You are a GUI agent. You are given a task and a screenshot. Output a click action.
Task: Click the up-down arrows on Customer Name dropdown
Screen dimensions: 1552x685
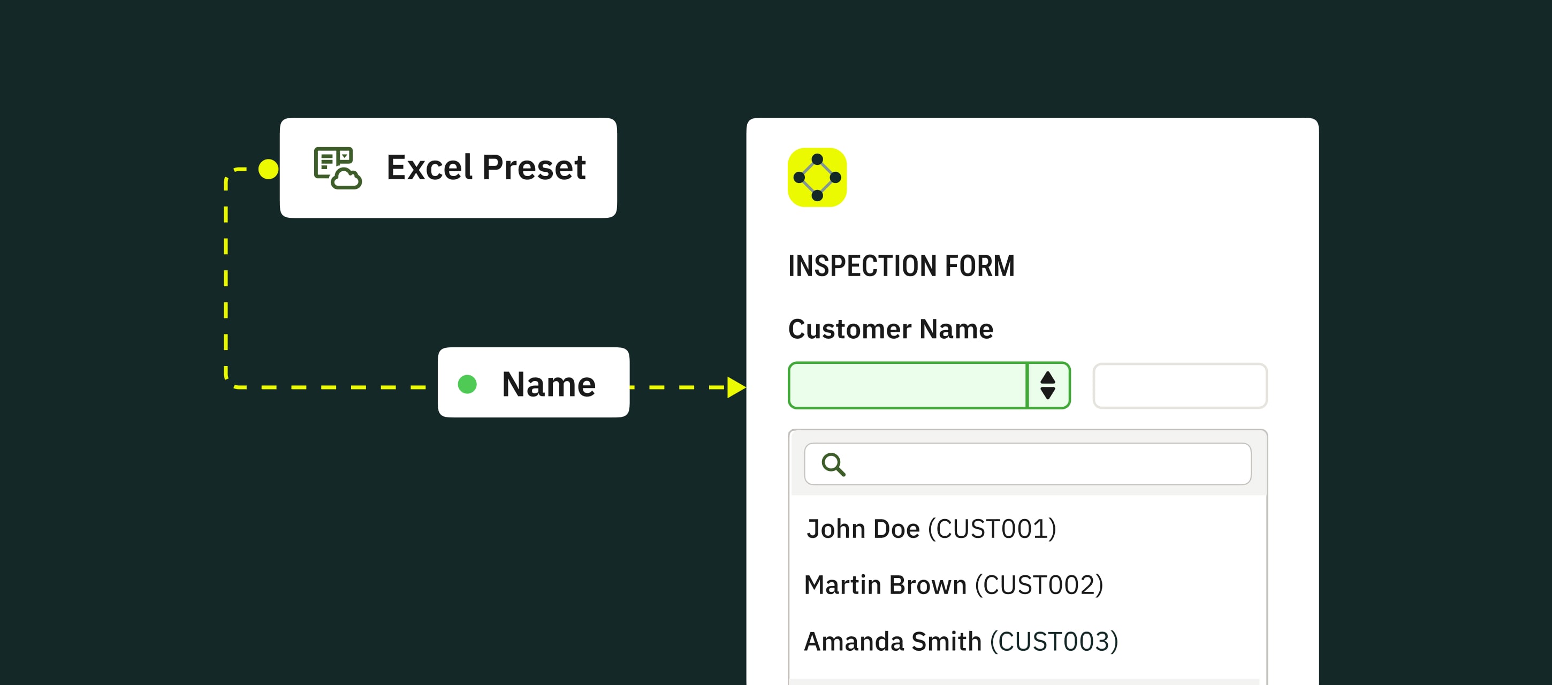[x=1048, y=385]
